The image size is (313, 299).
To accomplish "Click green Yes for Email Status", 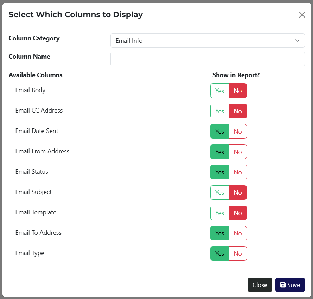I will tap(219, 172).
